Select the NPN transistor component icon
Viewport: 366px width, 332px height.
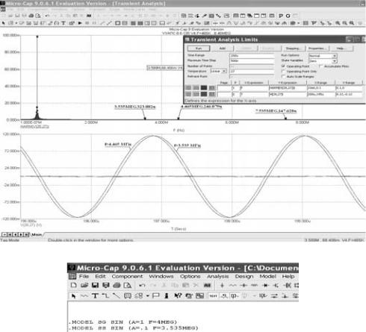click(x=276, y=285)
